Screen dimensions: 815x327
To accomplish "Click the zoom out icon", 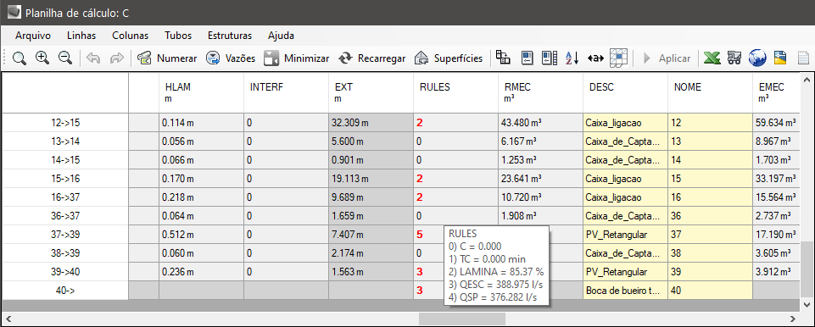I will (x=65, y=58).
